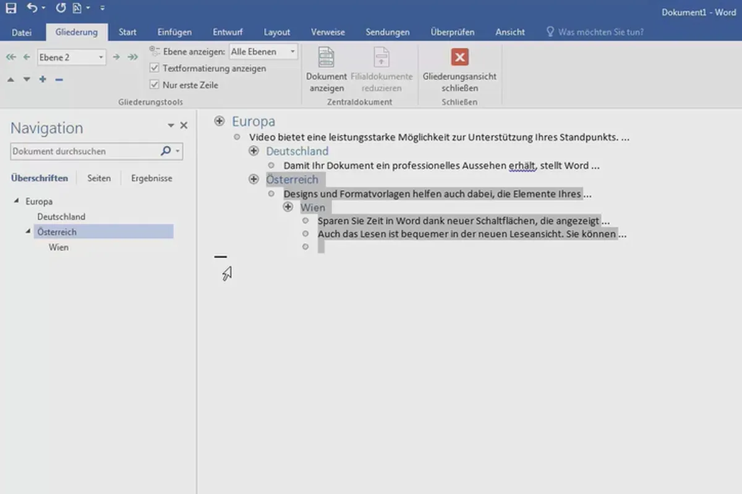
Task: Click bullet beside 'Damit Ihr Dokument' paragraph
Action: (x=271, y=165)
